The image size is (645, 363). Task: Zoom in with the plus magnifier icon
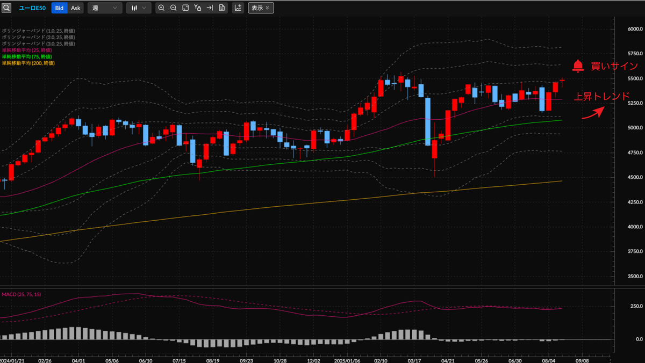(x=161, y=8)
